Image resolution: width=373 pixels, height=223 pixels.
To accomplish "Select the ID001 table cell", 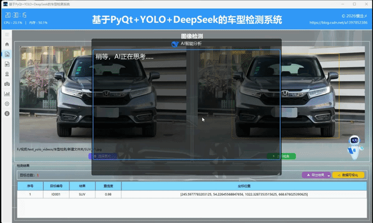I will click(56, 194).
